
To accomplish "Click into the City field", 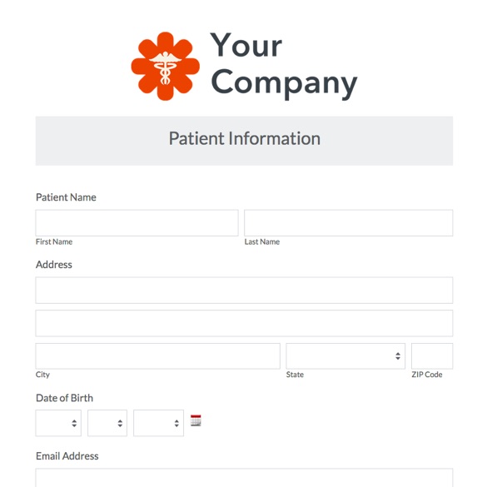I will [158, 356].
